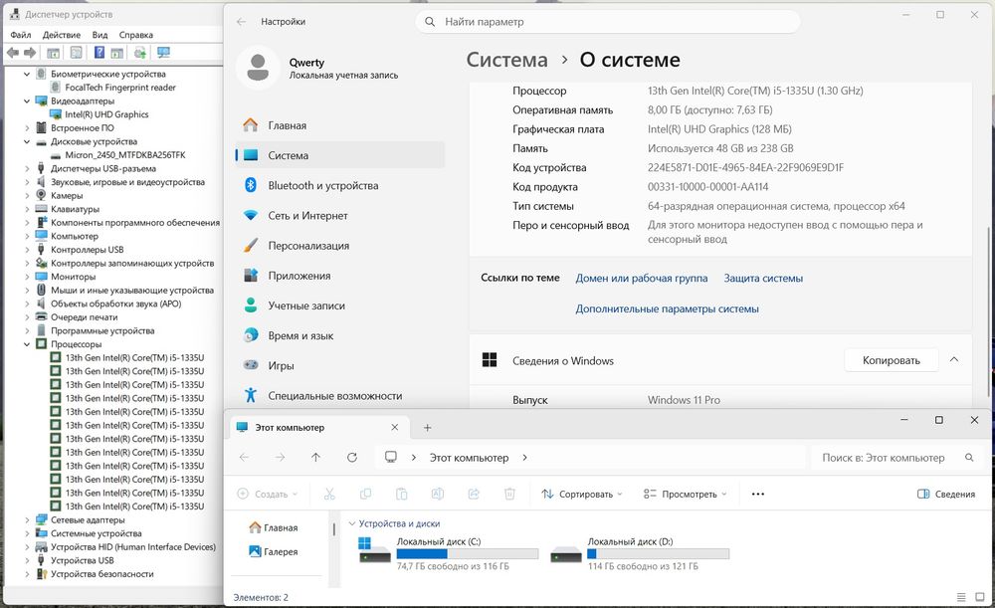Collapse the Процессоры node in Device Manager
Image resolution: width=995 pixels, height=608 pixels.
(x=27, y=344)
